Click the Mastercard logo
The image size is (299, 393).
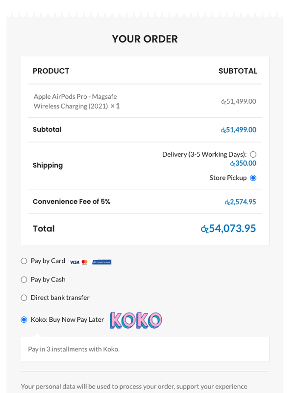[85, 262]
